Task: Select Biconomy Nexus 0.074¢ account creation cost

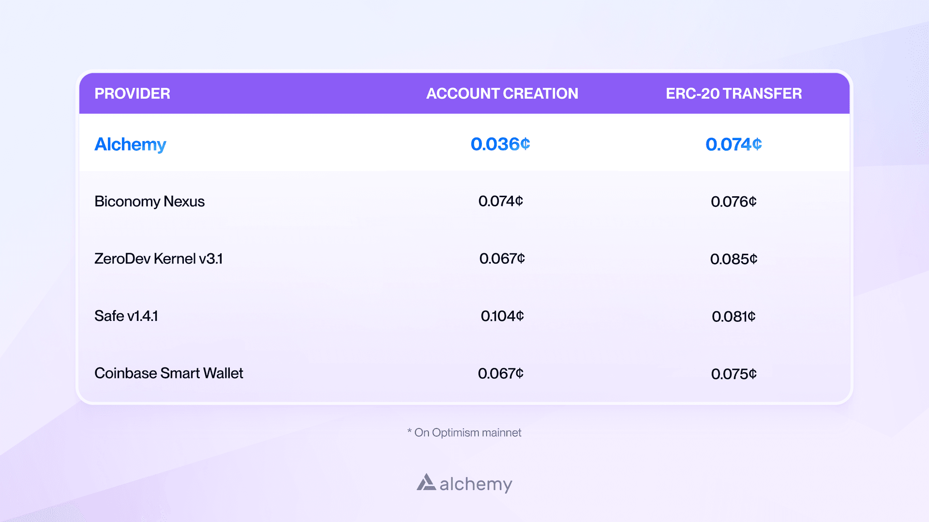Action: [x=501, y=201]
